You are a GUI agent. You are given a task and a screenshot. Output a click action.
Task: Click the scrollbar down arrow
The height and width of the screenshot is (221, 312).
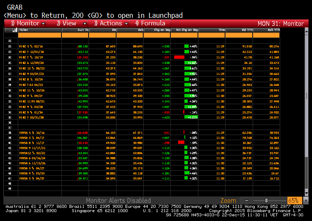point(306,193)
